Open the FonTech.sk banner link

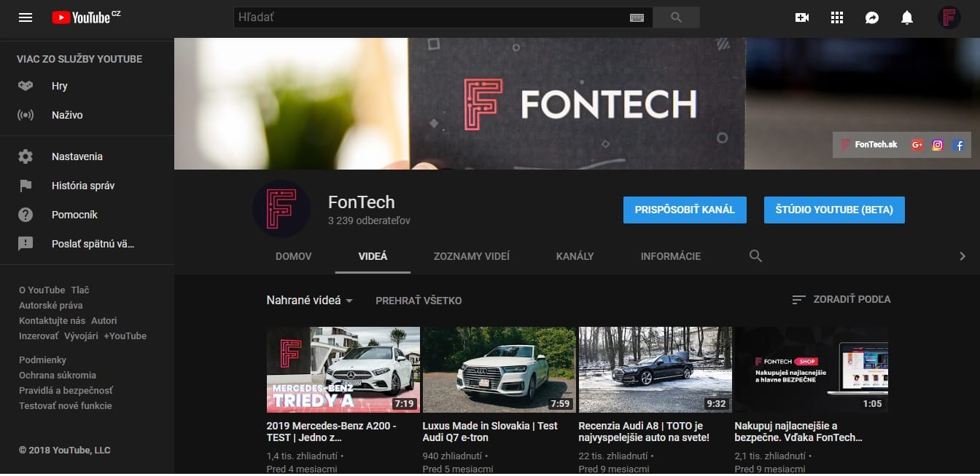pos(869,145)
